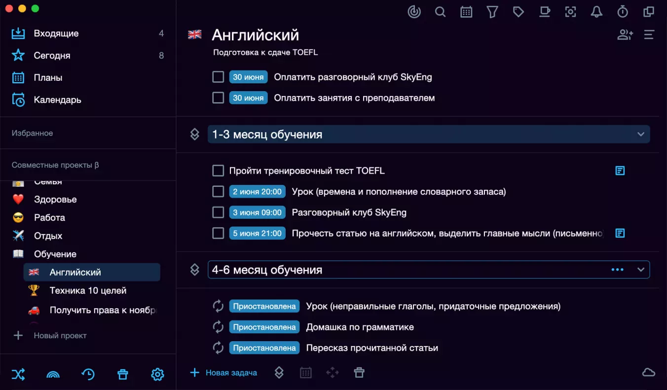The width and height of the screenshot is (667, 390).
Task: Click the add section icon in bottom task toolbar
Action: [279, 373]
